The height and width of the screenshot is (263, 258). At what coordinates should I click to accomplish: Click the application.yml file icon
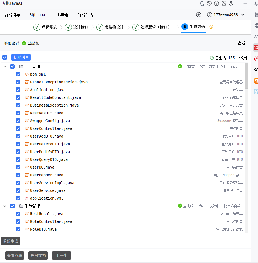point(27,198)
